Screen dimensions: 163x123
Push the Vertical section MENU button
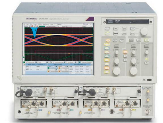pyautogui.click(x=117, y=46)
